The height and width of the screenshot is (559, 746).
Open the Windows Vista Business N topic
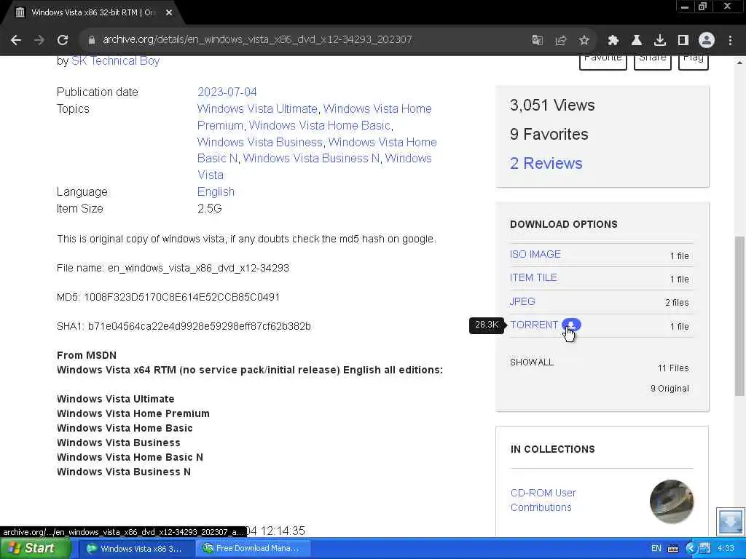tap(311, 158)
